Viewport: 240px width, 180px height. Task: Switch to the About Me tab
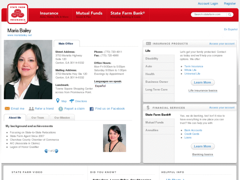pos(15,118)
